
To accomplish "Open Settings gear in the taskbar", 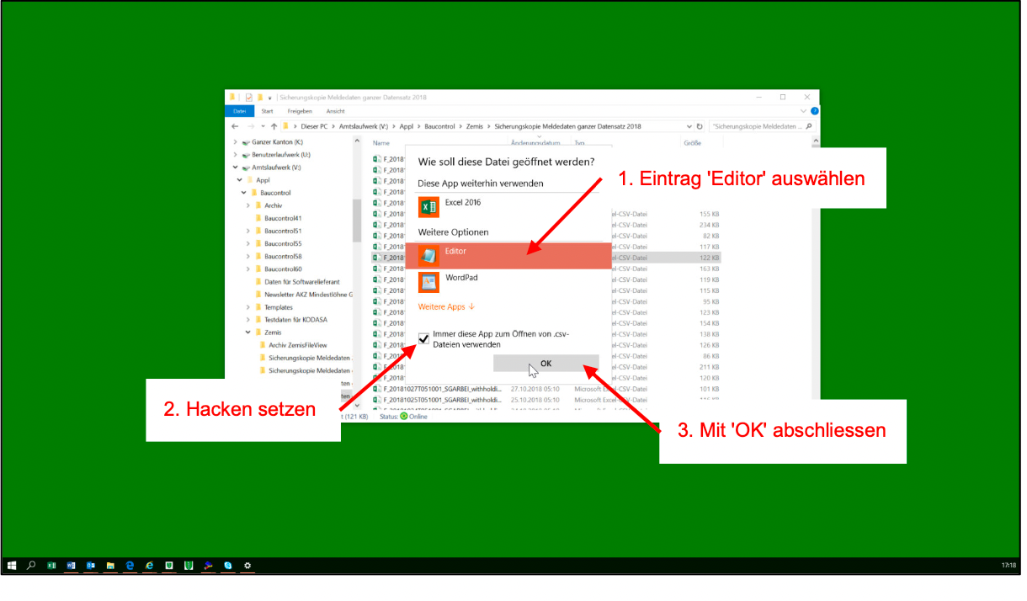I will pos(247,566).
